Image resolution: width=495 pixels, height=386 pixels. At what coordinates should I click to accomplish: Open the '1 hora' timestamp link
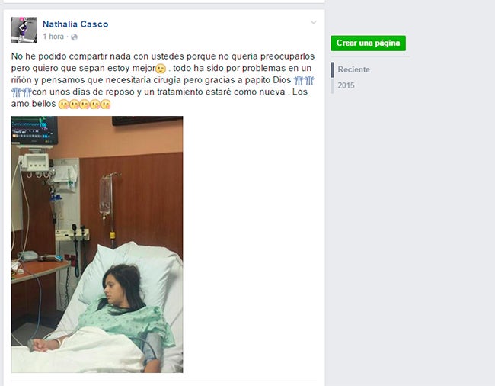53,37
